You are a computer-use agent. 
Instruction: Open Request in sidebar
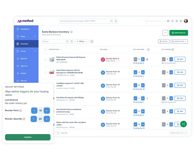[x=26, y=59]
